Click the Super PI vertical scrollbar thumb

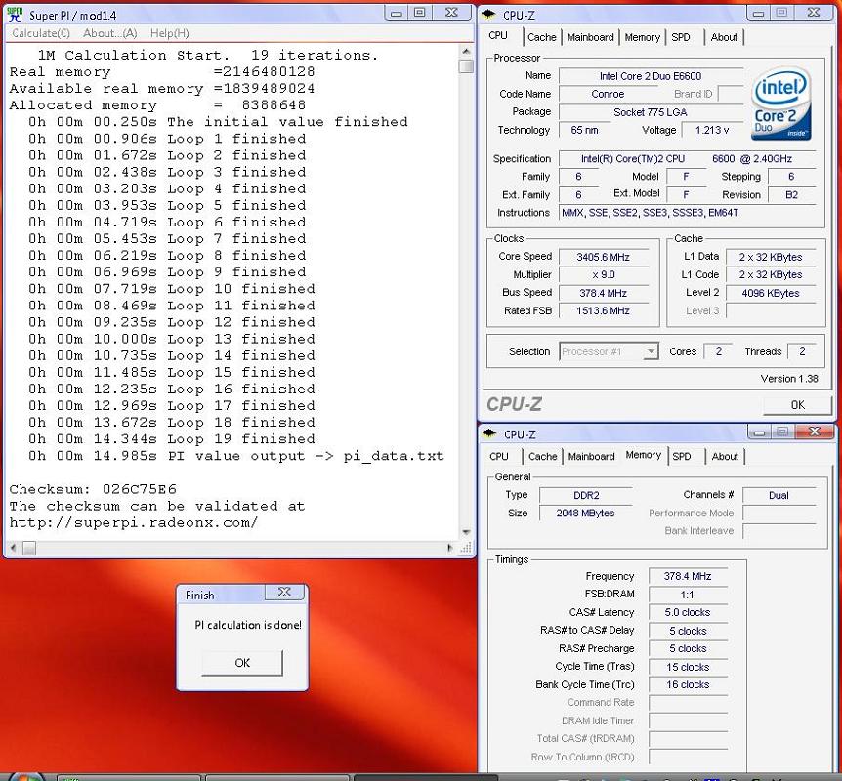[x=466, y=66]
